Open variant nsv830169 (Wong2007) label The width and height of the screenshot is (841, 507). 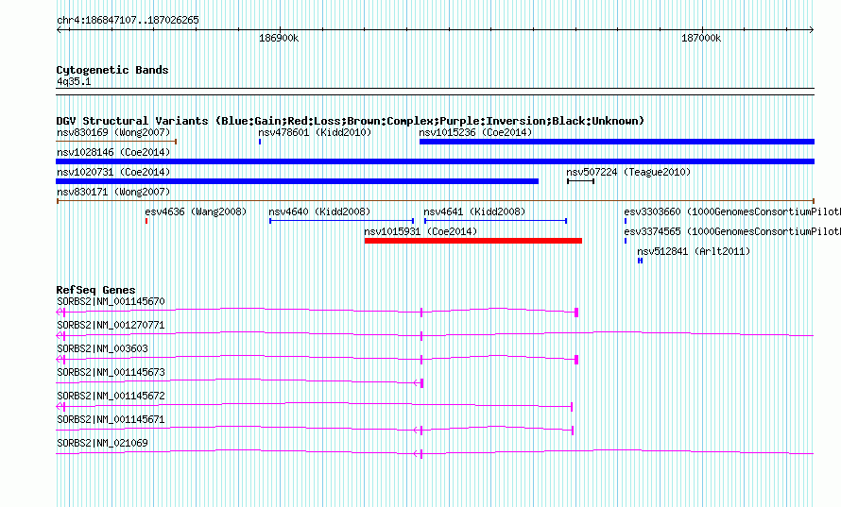(113, 132)
